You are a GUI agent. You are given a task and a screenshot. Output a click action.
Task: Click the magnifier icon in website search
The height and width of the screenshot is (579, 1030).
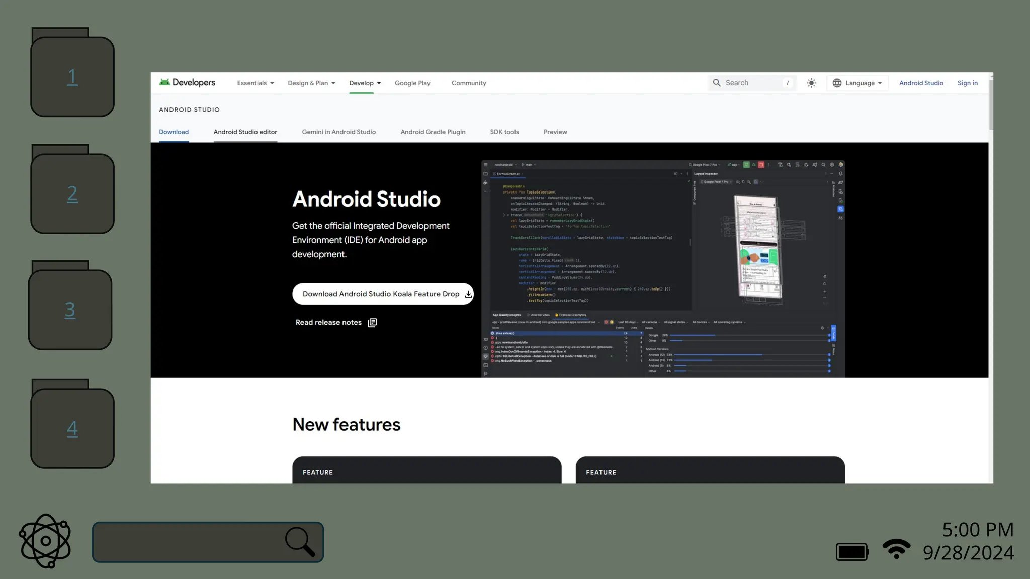pos(717,83)
